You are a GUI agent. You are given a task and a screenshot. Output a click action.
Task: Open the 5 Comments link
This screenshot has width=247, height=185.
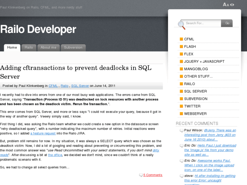click(153, 175)
